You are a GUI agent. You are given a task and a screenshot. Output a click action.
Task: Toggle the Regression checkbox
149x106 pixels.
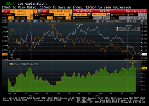(112, 15)
